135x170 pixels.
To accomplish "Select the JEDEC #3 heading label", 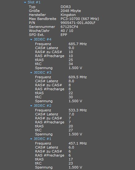I will (42, 72).
